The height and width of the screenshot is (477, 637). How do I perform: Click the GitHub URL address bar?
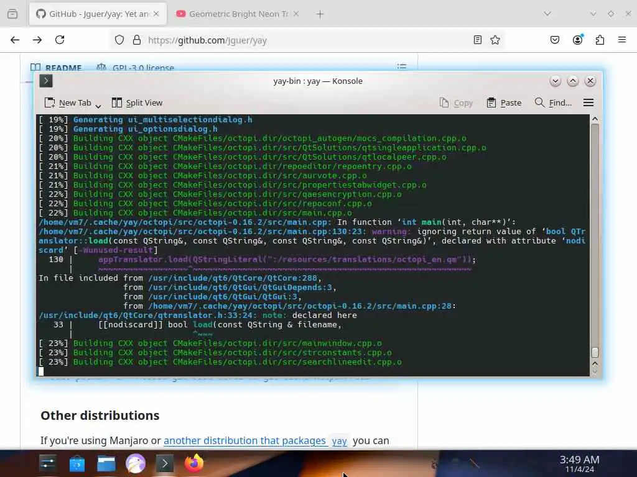[x=308, y=40]
